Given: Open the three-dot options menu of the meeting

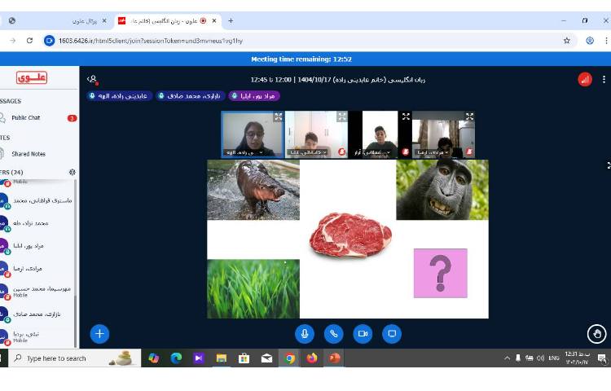Looking at the screenshot, I should point(604,80).
